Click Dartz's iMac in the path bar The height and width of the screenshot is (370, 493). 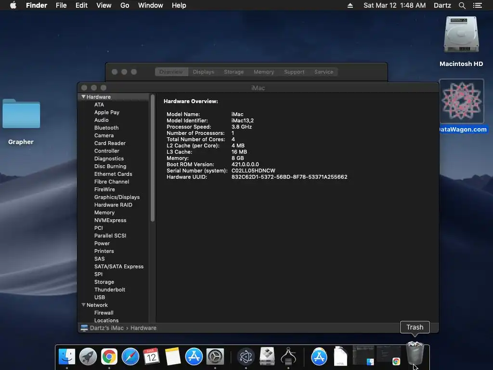[106, 328]
